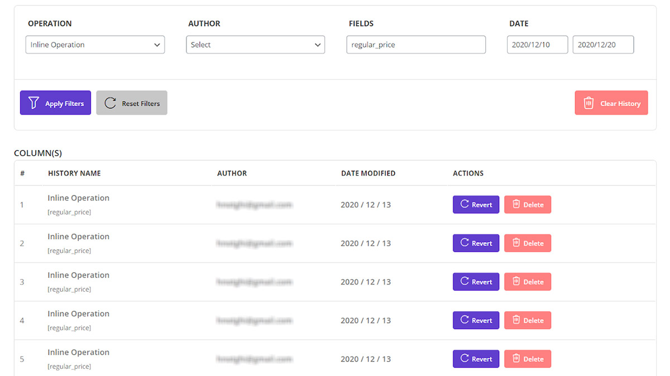
Task: Click the funnel icon on Apply Filters
Action: click(33, 103)
